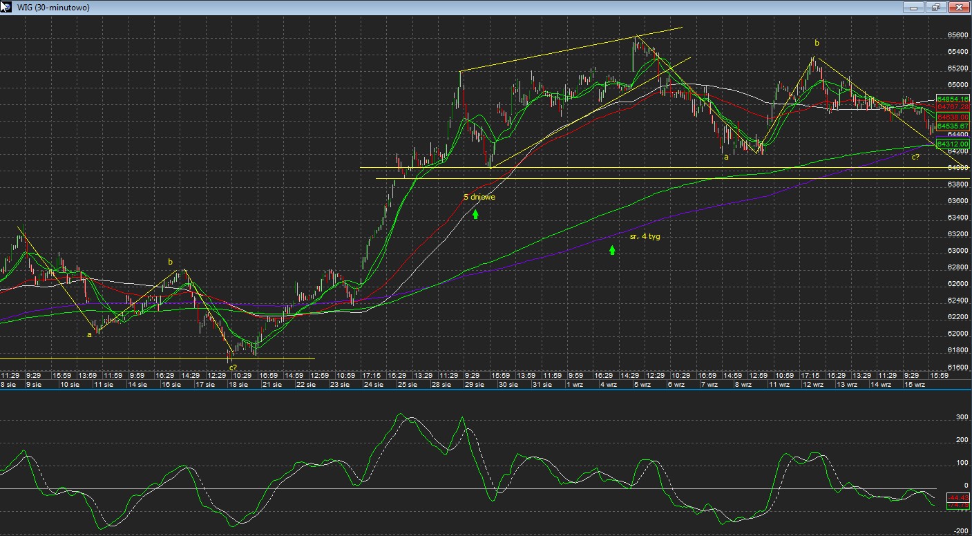Click the '22 sie' date label

[307, 384]
